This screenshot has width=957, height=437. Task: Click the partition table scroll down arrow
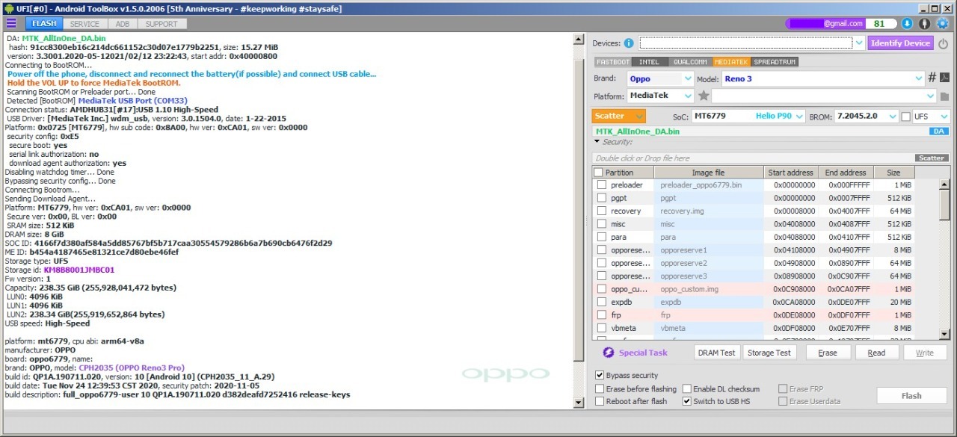[x=944, y=335]
